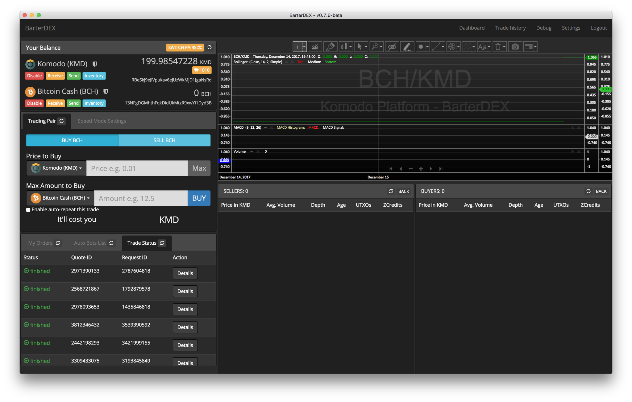
Task: Open the Bitcoin Cash (BCH) amount currency dropdown
Action: point(60,198)
